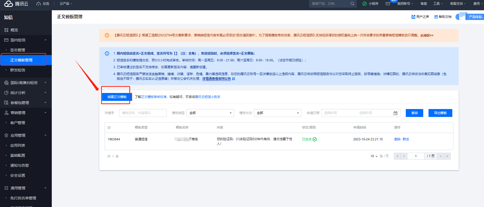The image size is (484, 207).
Task: Open the 云产品 dropdown
Action: point(66,4)
